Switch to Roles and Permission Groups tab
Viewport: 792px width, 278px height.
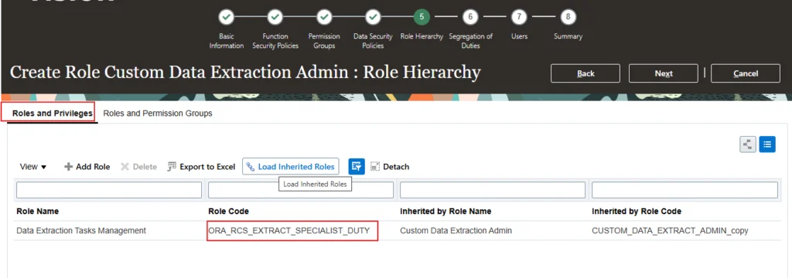pyautogui.click(x=158, y=114)
